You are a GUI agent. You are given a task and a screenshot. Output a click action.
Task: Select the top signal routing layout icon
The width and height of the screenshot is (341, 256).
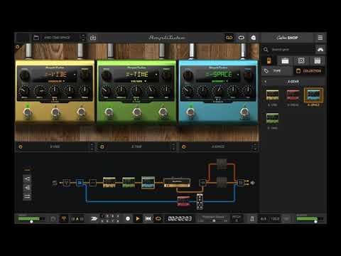pos(27,179)
